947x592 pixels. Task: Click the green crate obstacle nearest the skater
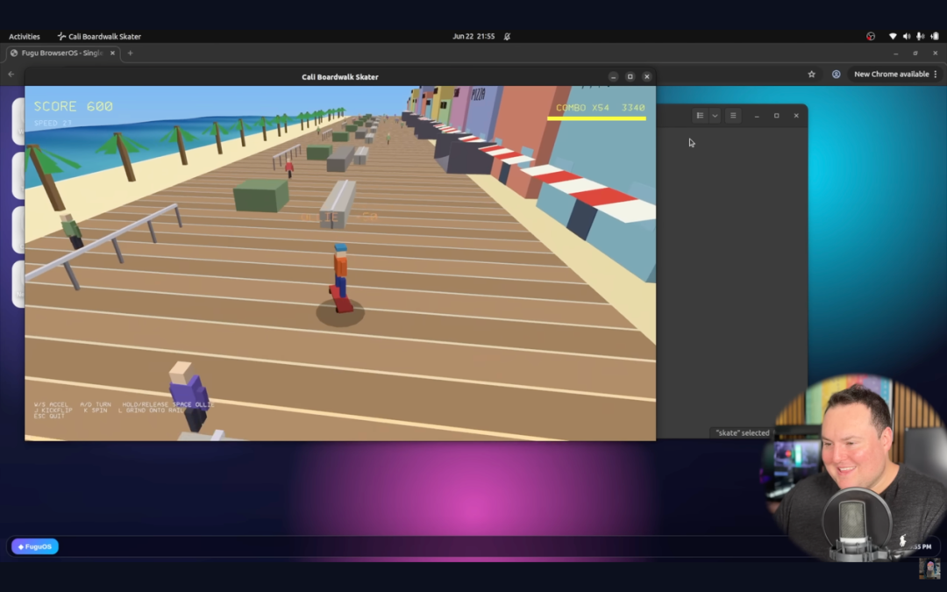(x=261, y=195)
